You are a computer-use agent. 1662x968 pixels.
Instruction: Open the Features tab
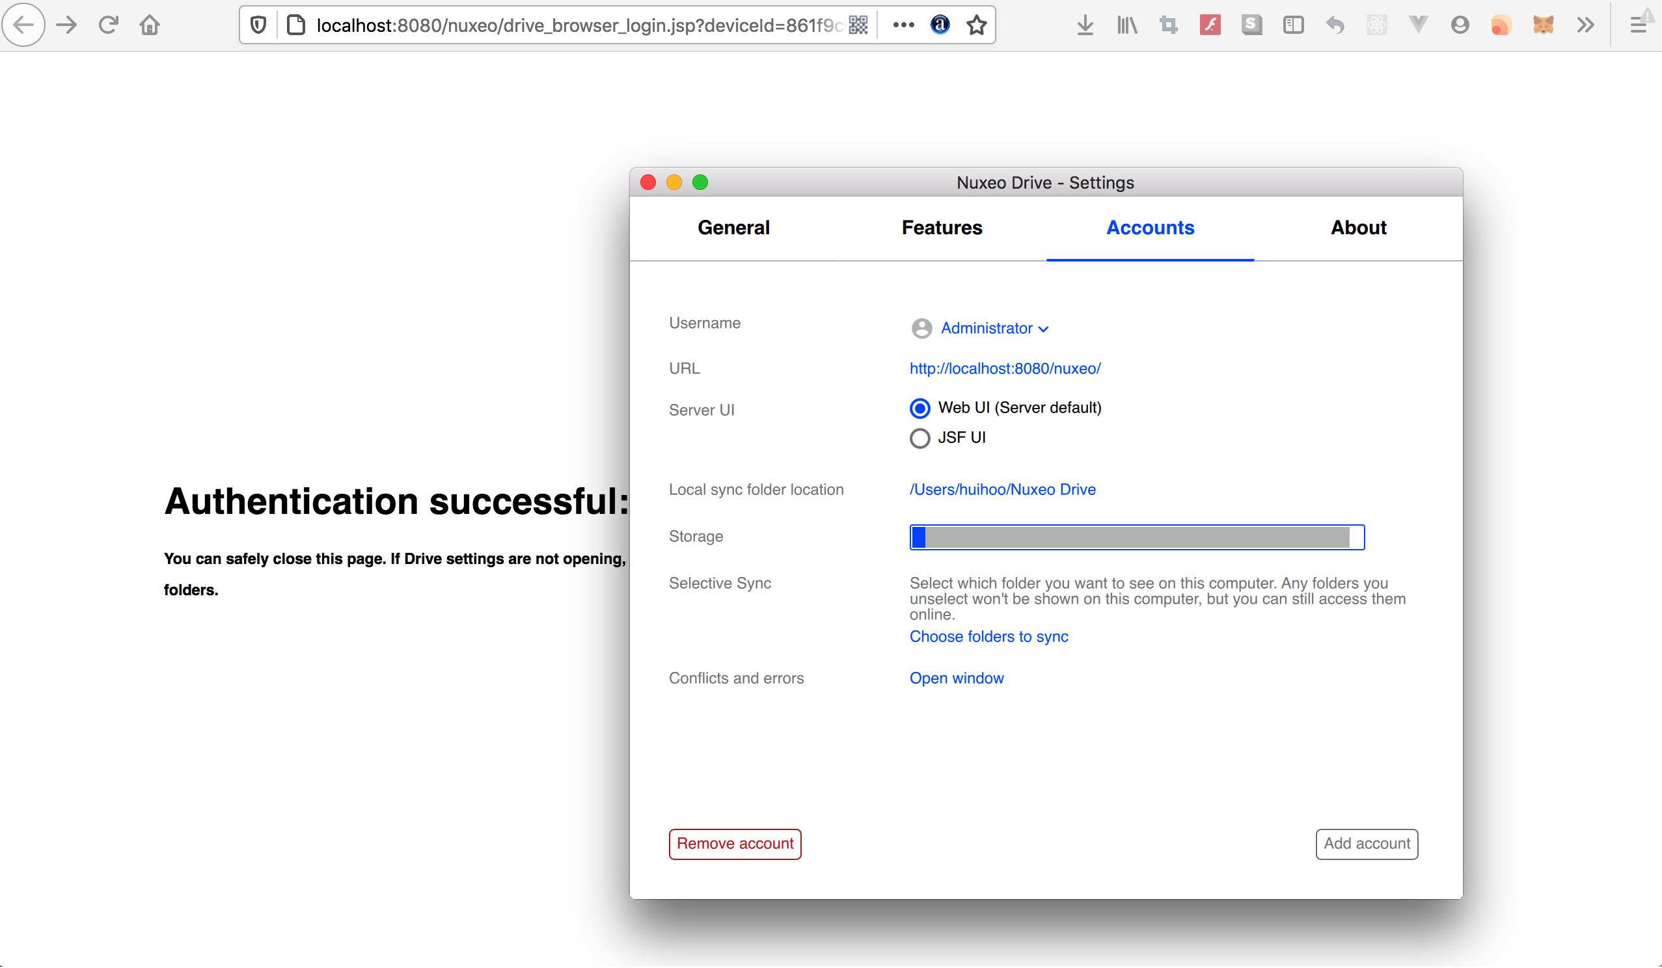click(942, 228)
